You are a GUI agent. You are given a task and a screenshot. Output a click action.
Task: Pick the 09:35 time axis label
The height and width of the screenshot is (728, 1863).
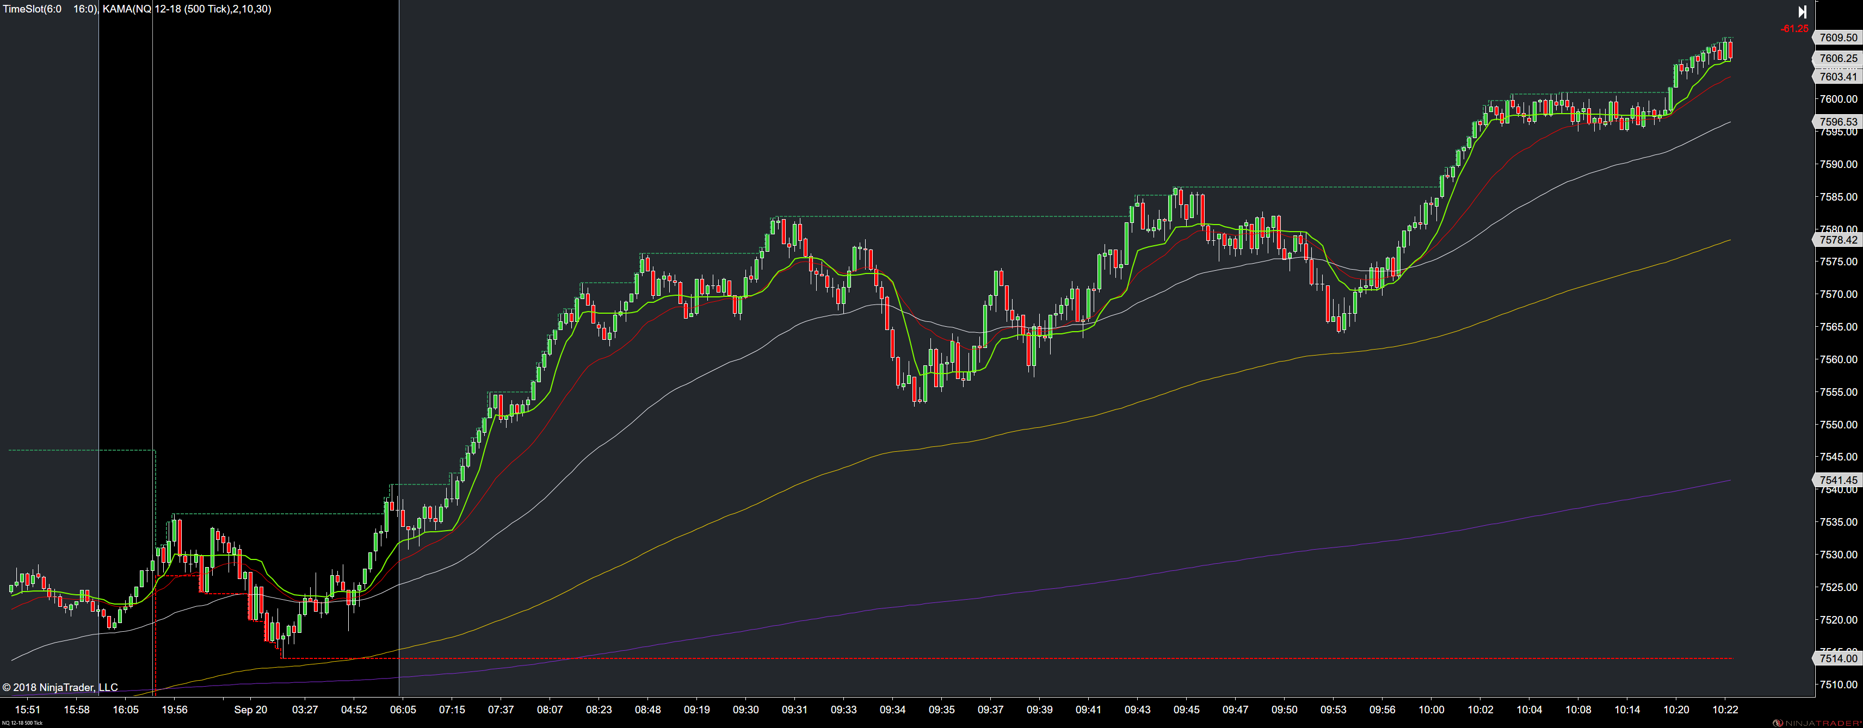[x=942, y=710]
